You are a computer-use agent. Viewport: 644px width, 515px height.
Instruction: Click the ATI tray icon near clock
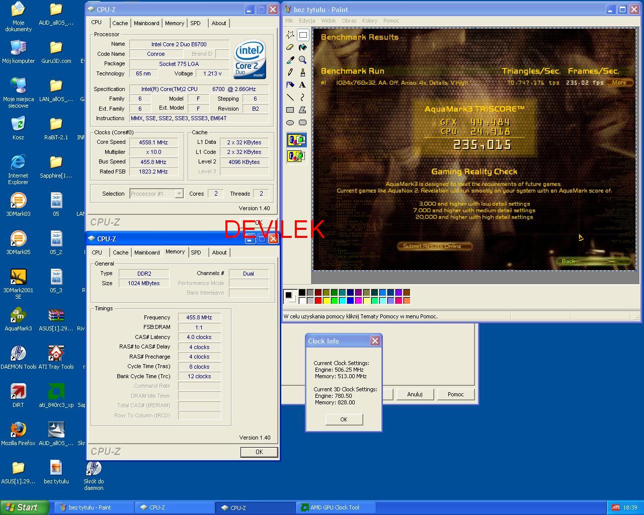(x=615, y=507)
